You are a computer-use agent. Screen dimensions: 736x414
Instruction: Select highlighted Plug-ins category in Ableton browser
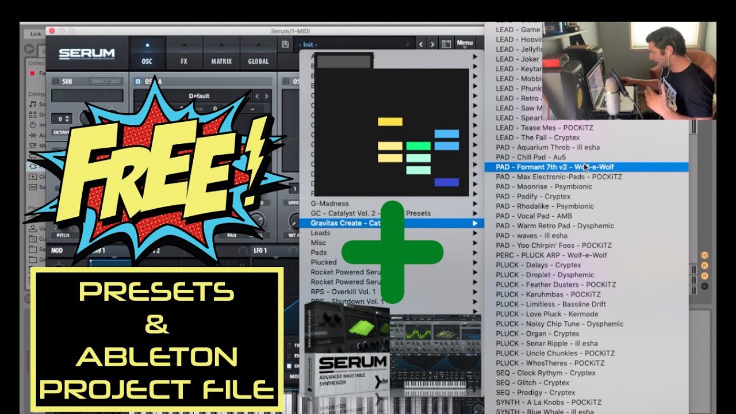[x=36, y=167]
